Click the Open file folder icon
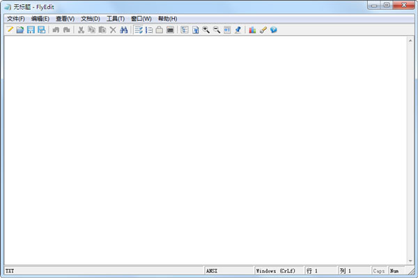The width and height of the screenshot is (418, 278). coord(20,30)
